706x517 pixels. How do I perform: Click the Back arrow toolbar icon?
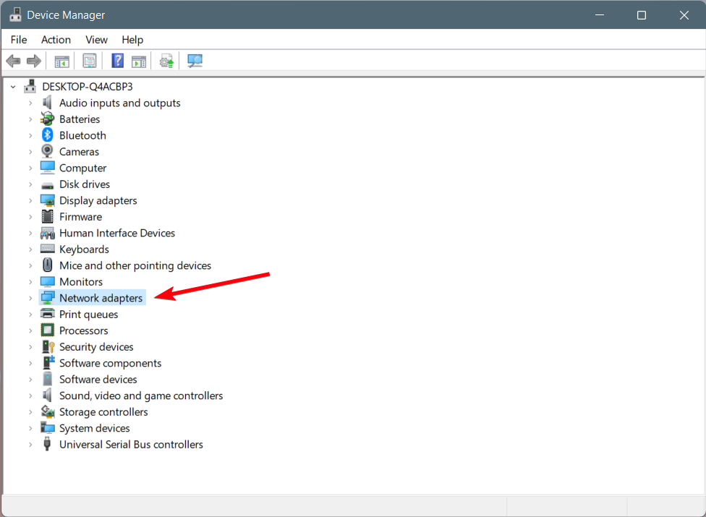(14, 61)
